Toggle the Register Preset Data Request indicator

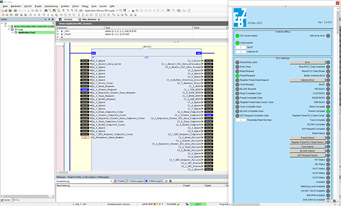(237, 80)
